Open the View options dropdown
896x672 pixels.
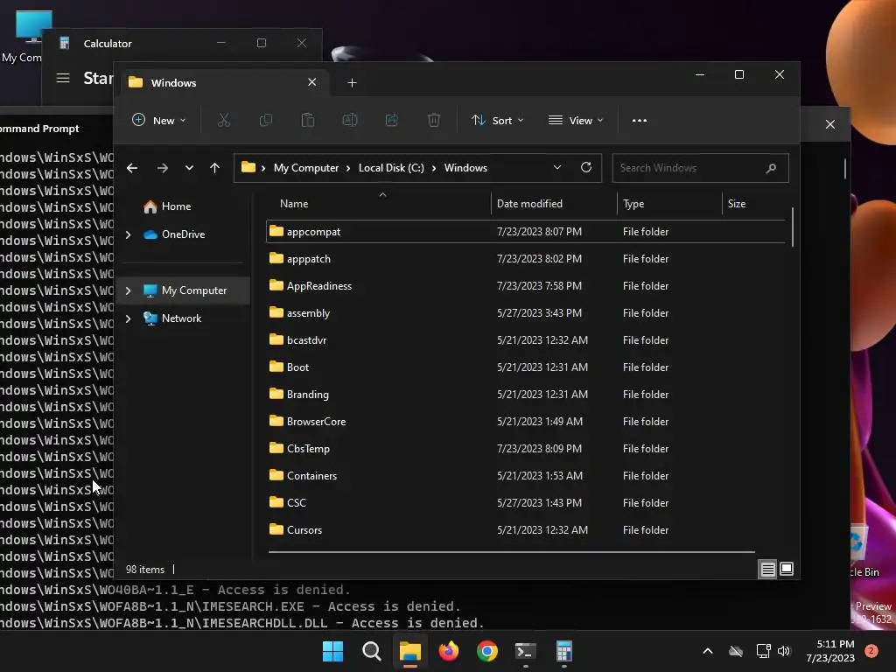pos(576,121)
